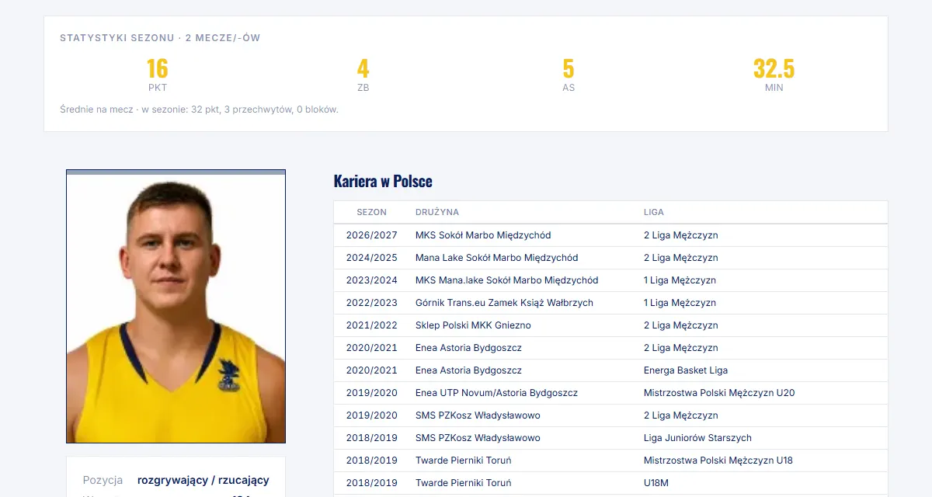Viewport: 932px width, 497px height.
Task: Open MKS Mana.lake Sokół Marbo Międzychód team
Action: 507,280
